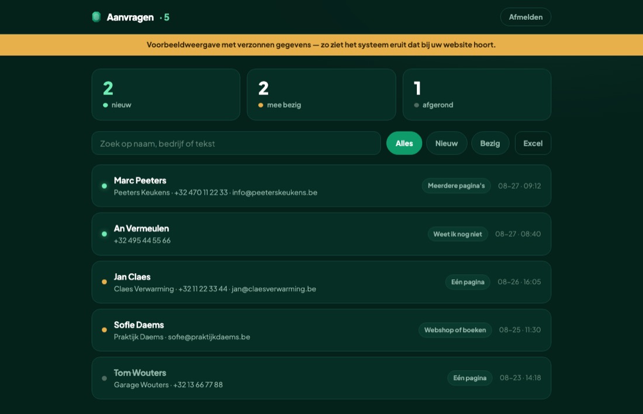Click the Meerdere pagina's tag
The width and height of the screenshot is (643, 414).
[x=456, y=186]
